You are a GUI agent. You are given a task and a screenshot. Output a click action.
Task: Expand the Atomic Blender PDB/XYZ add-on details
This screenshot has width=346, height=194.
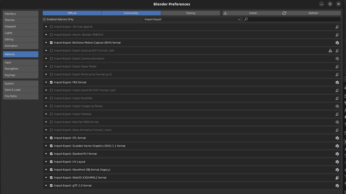(46, 35)
